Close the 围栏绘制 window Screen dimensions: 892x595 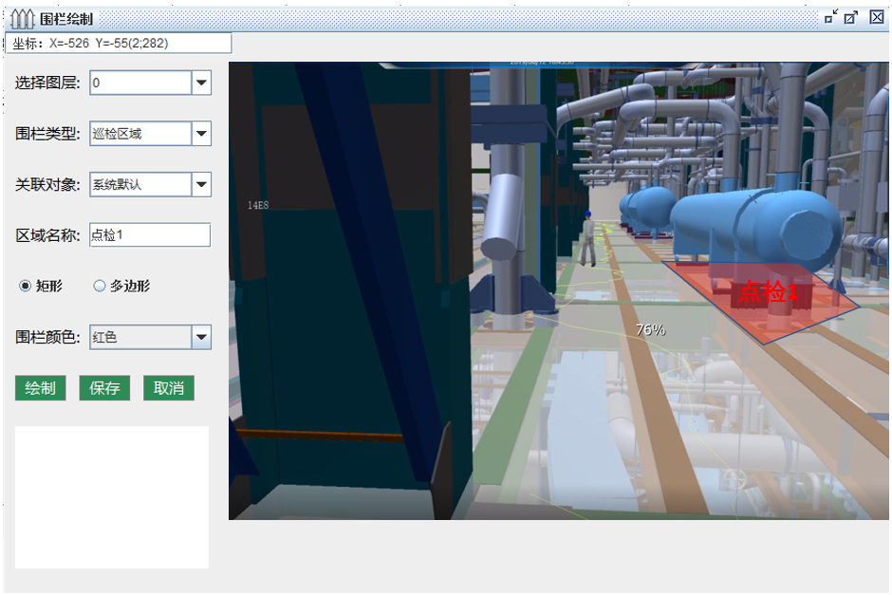point(877,17)
